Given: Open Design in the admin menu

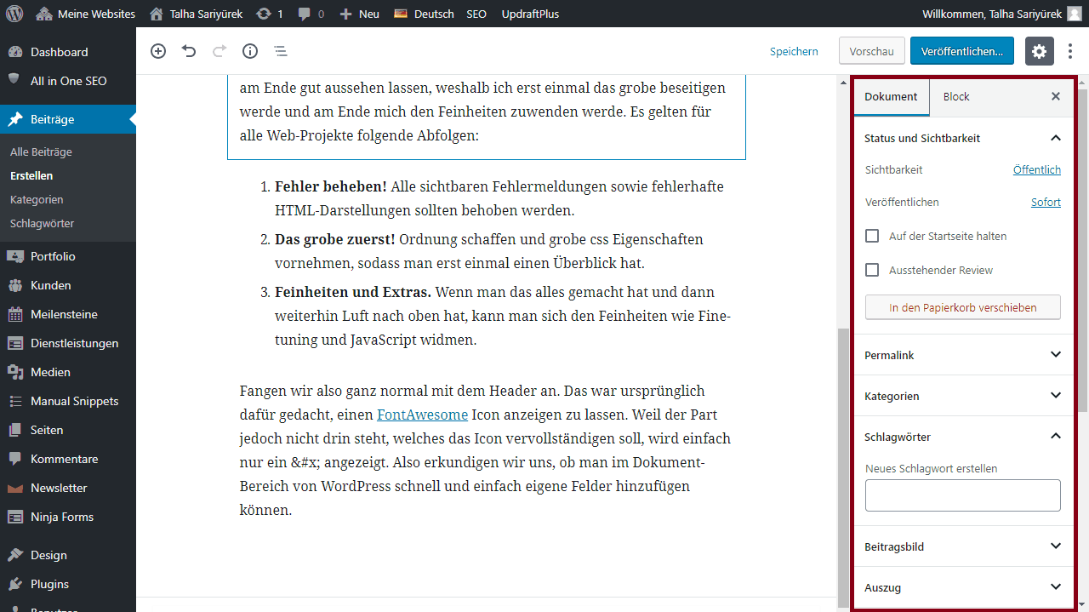Looking at the screenshot, I should pyautogui.click(x=68, y=555).
